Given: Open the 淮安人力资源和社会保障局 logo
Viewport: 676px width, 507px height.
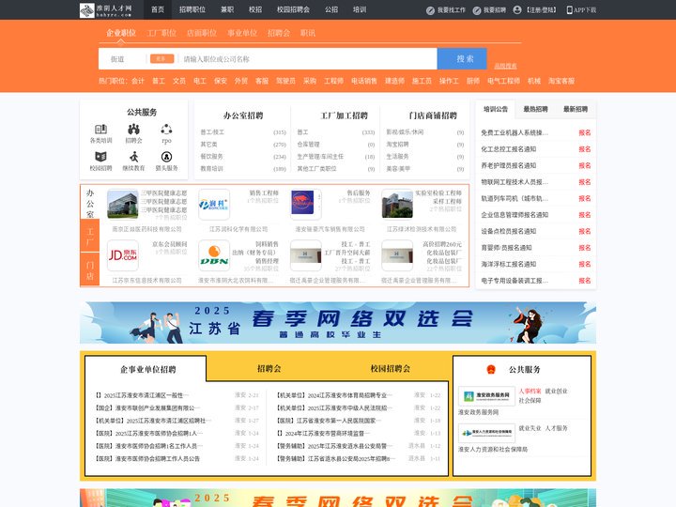Looking at the screenshot, I should point(486,433).
